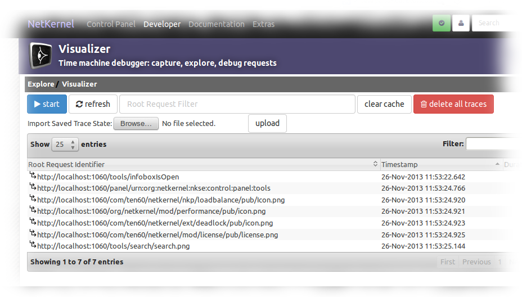
Task: Refresh the trace list
Action: (x=93, y=104)
